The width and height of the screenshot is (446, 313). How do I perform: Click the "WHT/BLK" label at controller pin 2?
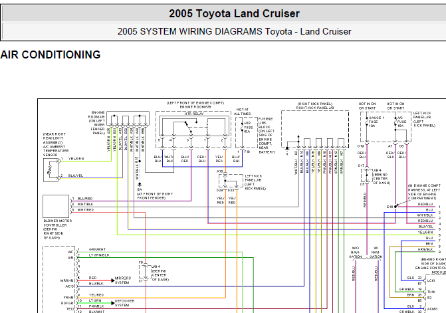85,204
